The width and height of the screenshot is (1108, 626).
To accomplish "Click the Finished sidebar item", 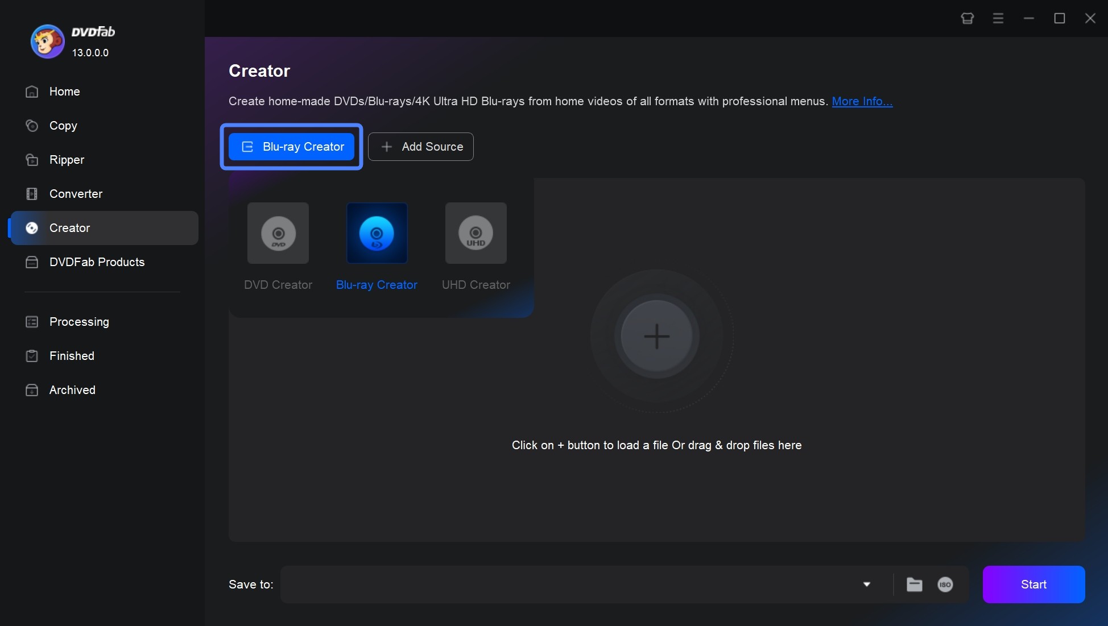I will coord(72,355).
